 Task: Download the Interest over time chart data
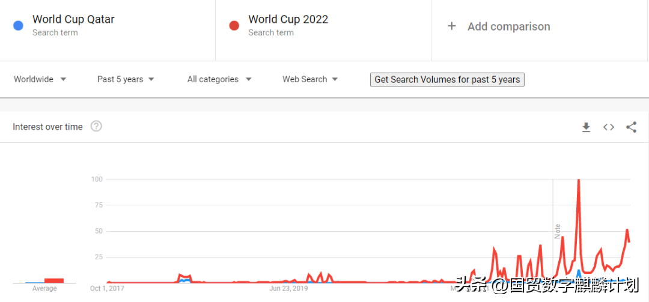tap(586, 127)
